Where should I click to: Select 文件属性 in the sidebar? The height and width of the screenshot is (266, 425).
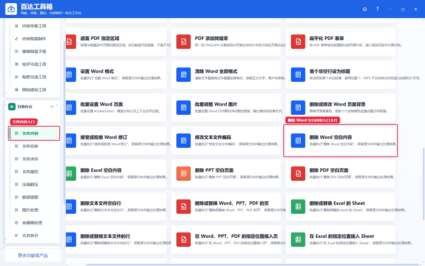(x=34, y=172)
